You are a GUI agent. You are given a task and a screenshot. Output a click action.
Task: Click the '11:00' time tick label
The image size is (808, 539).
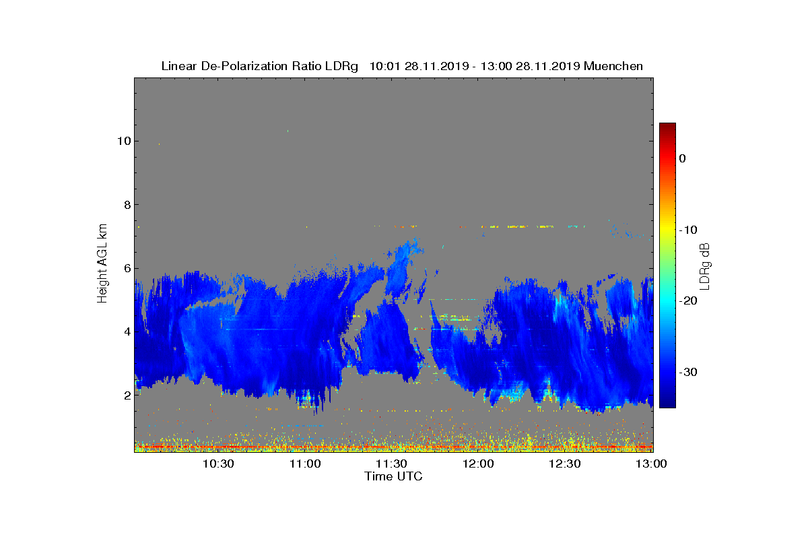pos(305,464)
